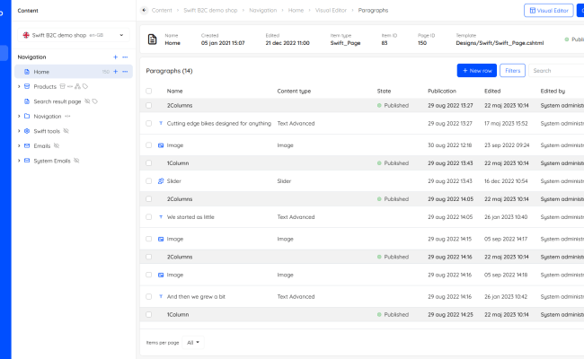This screenshot has height=359, width=584.
Task: Click the text icon of We started as little
Action: [x=161, y=217]
